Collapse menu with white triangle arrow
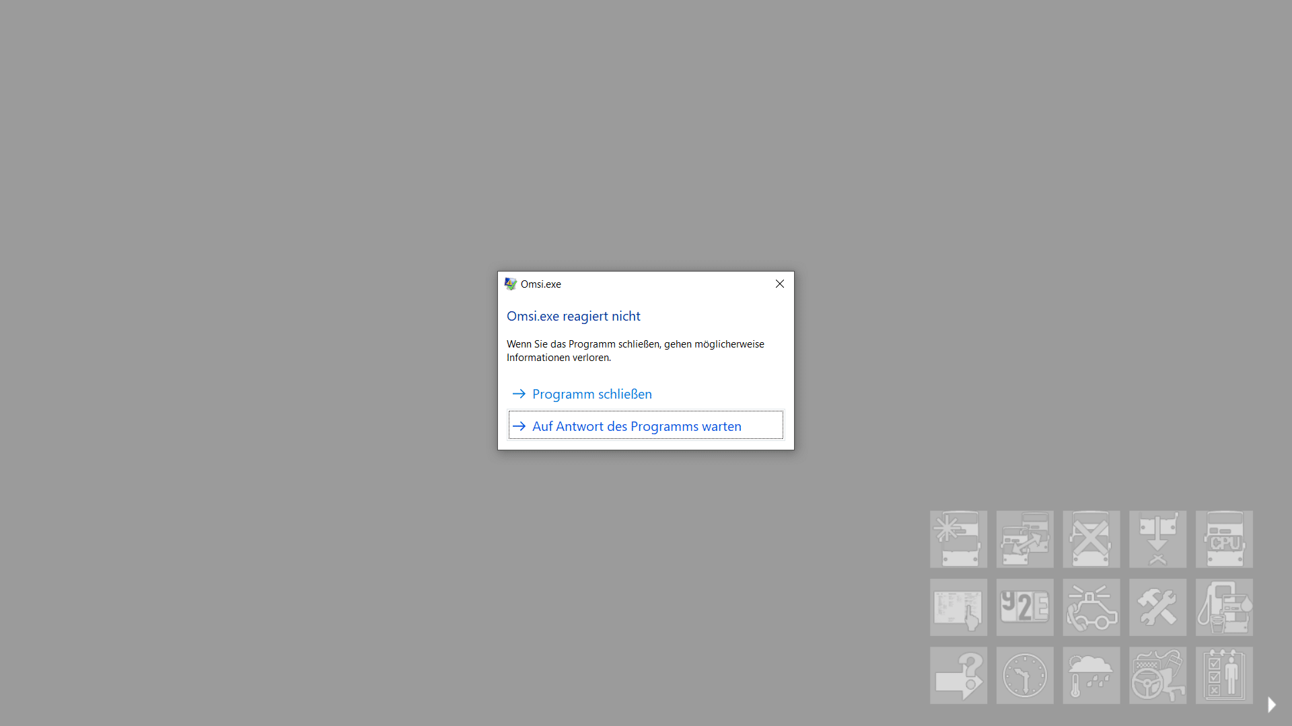Image resolution: width=1292 pixels, height=726 pixels. coord(1271,704)
